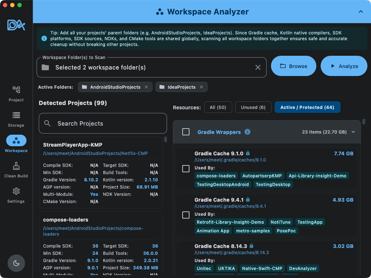Click the 4.93 GB size value
Viewport: 371px width, 278px height.
coord(343,200)
